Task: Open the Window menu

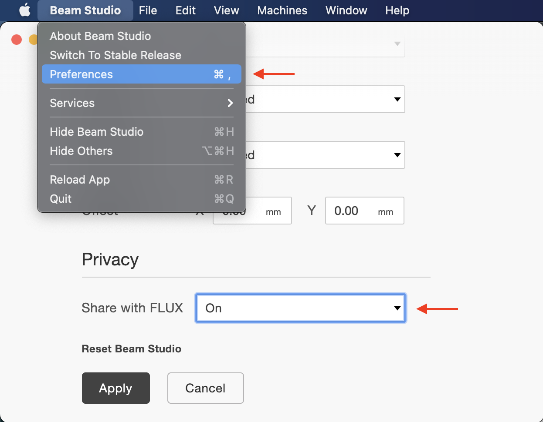Action: coord(346,10)
